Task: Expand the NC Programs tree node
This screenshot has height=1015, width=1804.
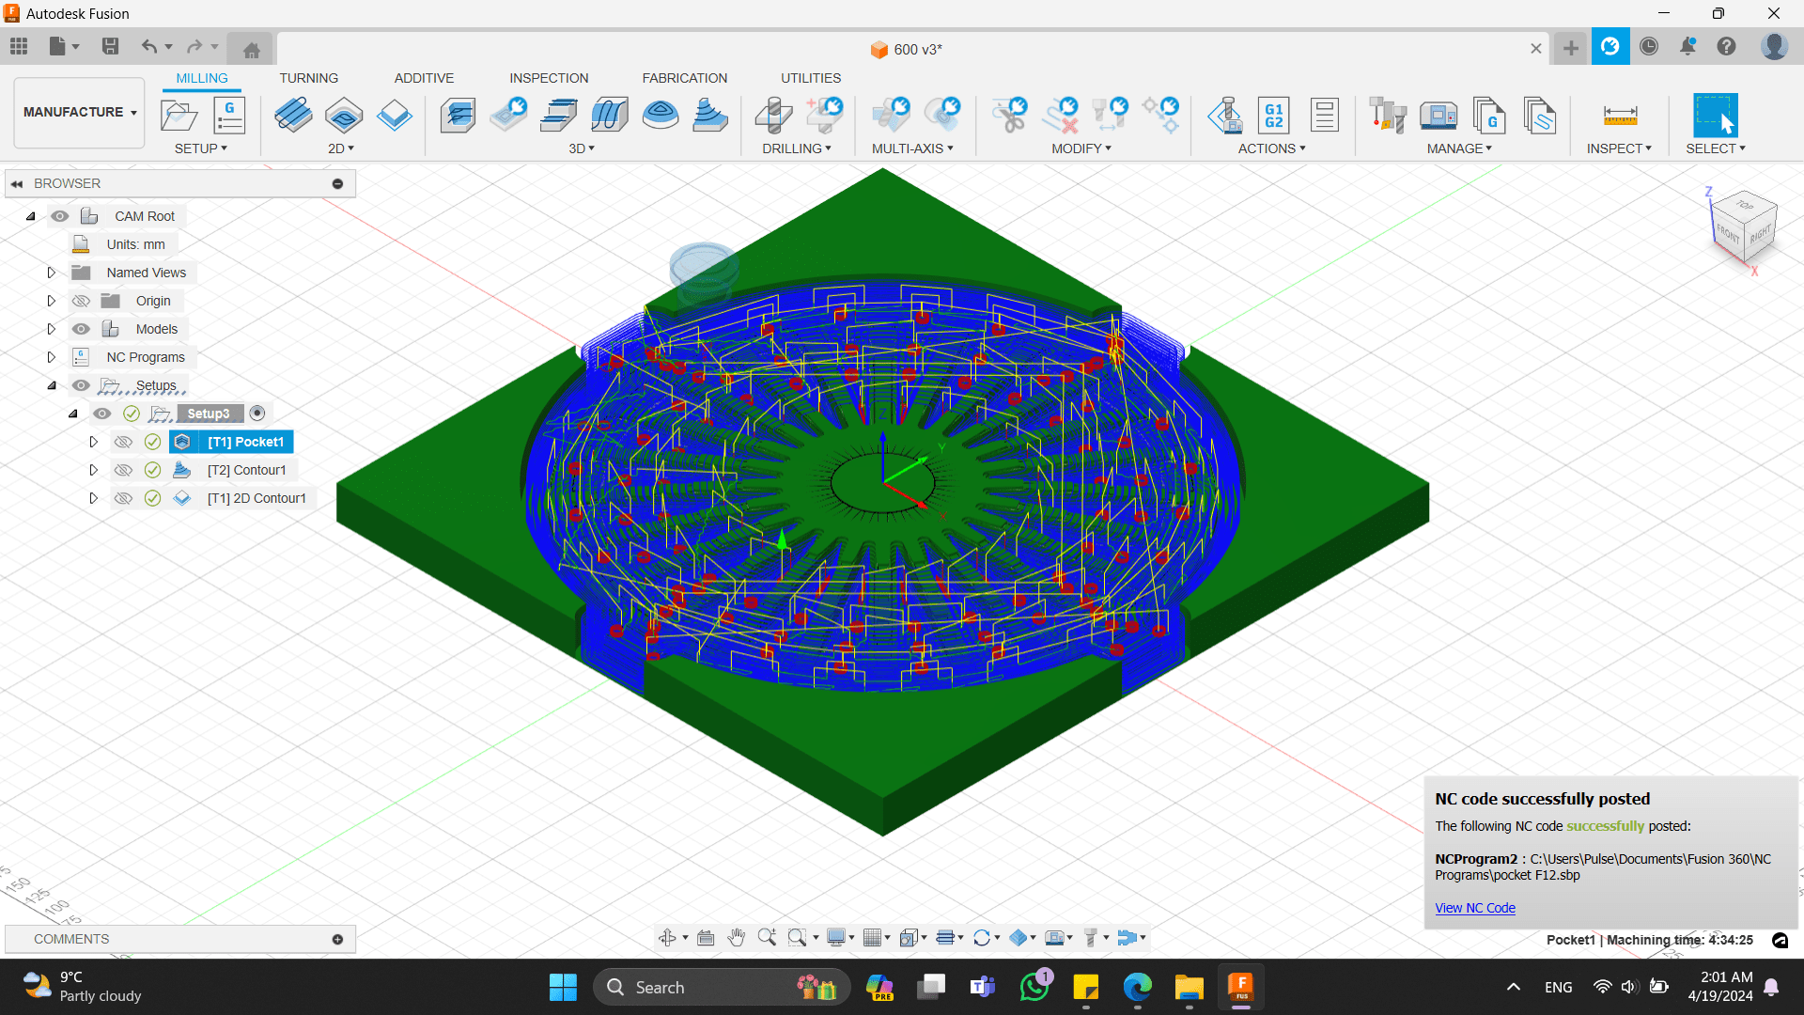Action: pyautogui.click(x=52, y=357)
